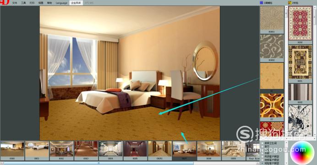Open the highlighted 企业风采 menu item
Image resolution: width=317 pixels, height=165 pixels.
tap(76, 3)
